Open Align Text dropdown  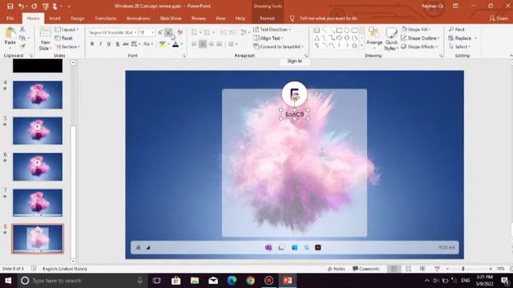268,38
